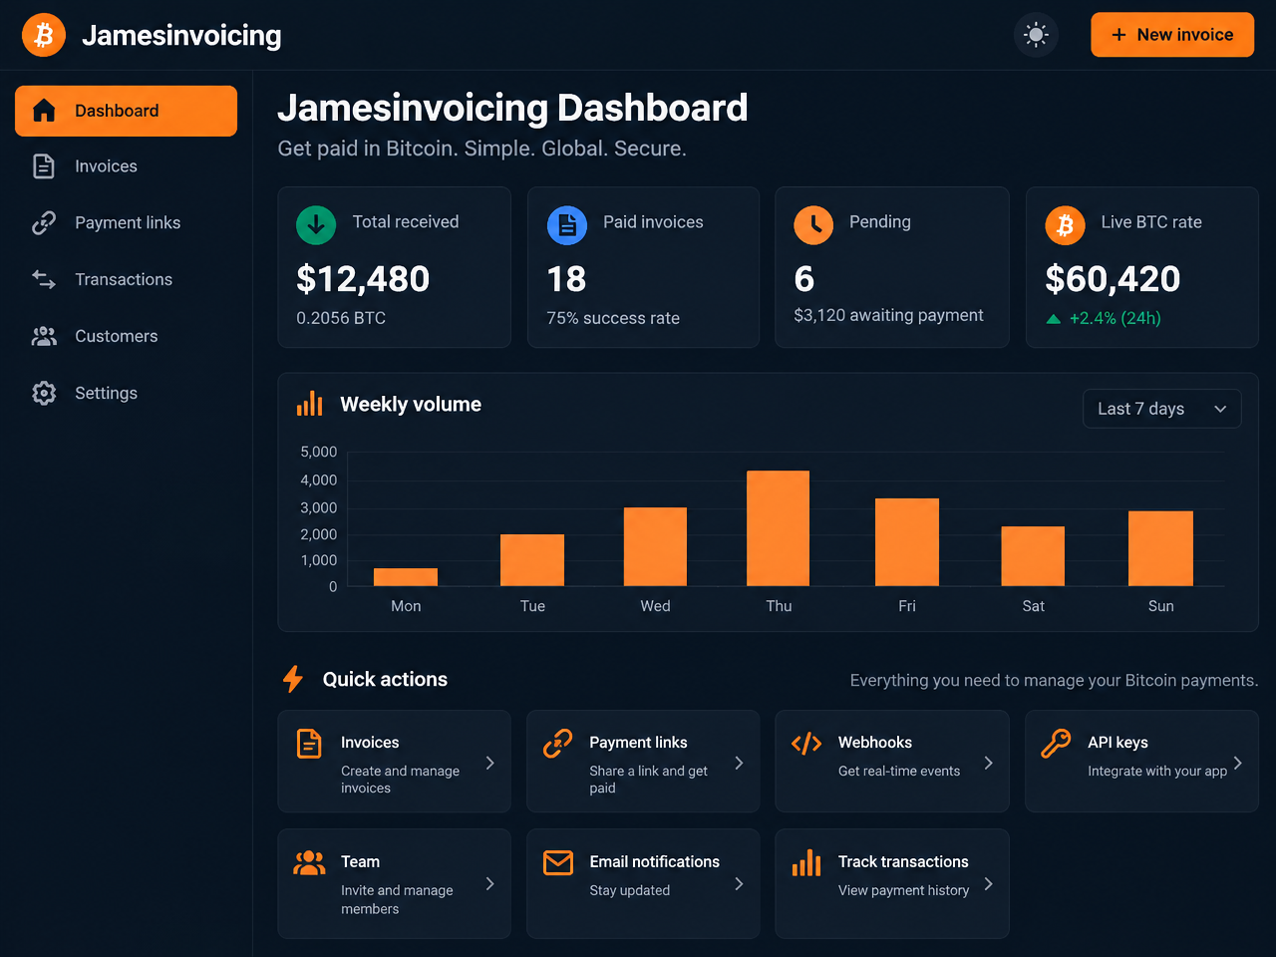Click the blue Paid invoices document icon
Viewport: 1276px width, 957px height.
[x=567, y=225]
